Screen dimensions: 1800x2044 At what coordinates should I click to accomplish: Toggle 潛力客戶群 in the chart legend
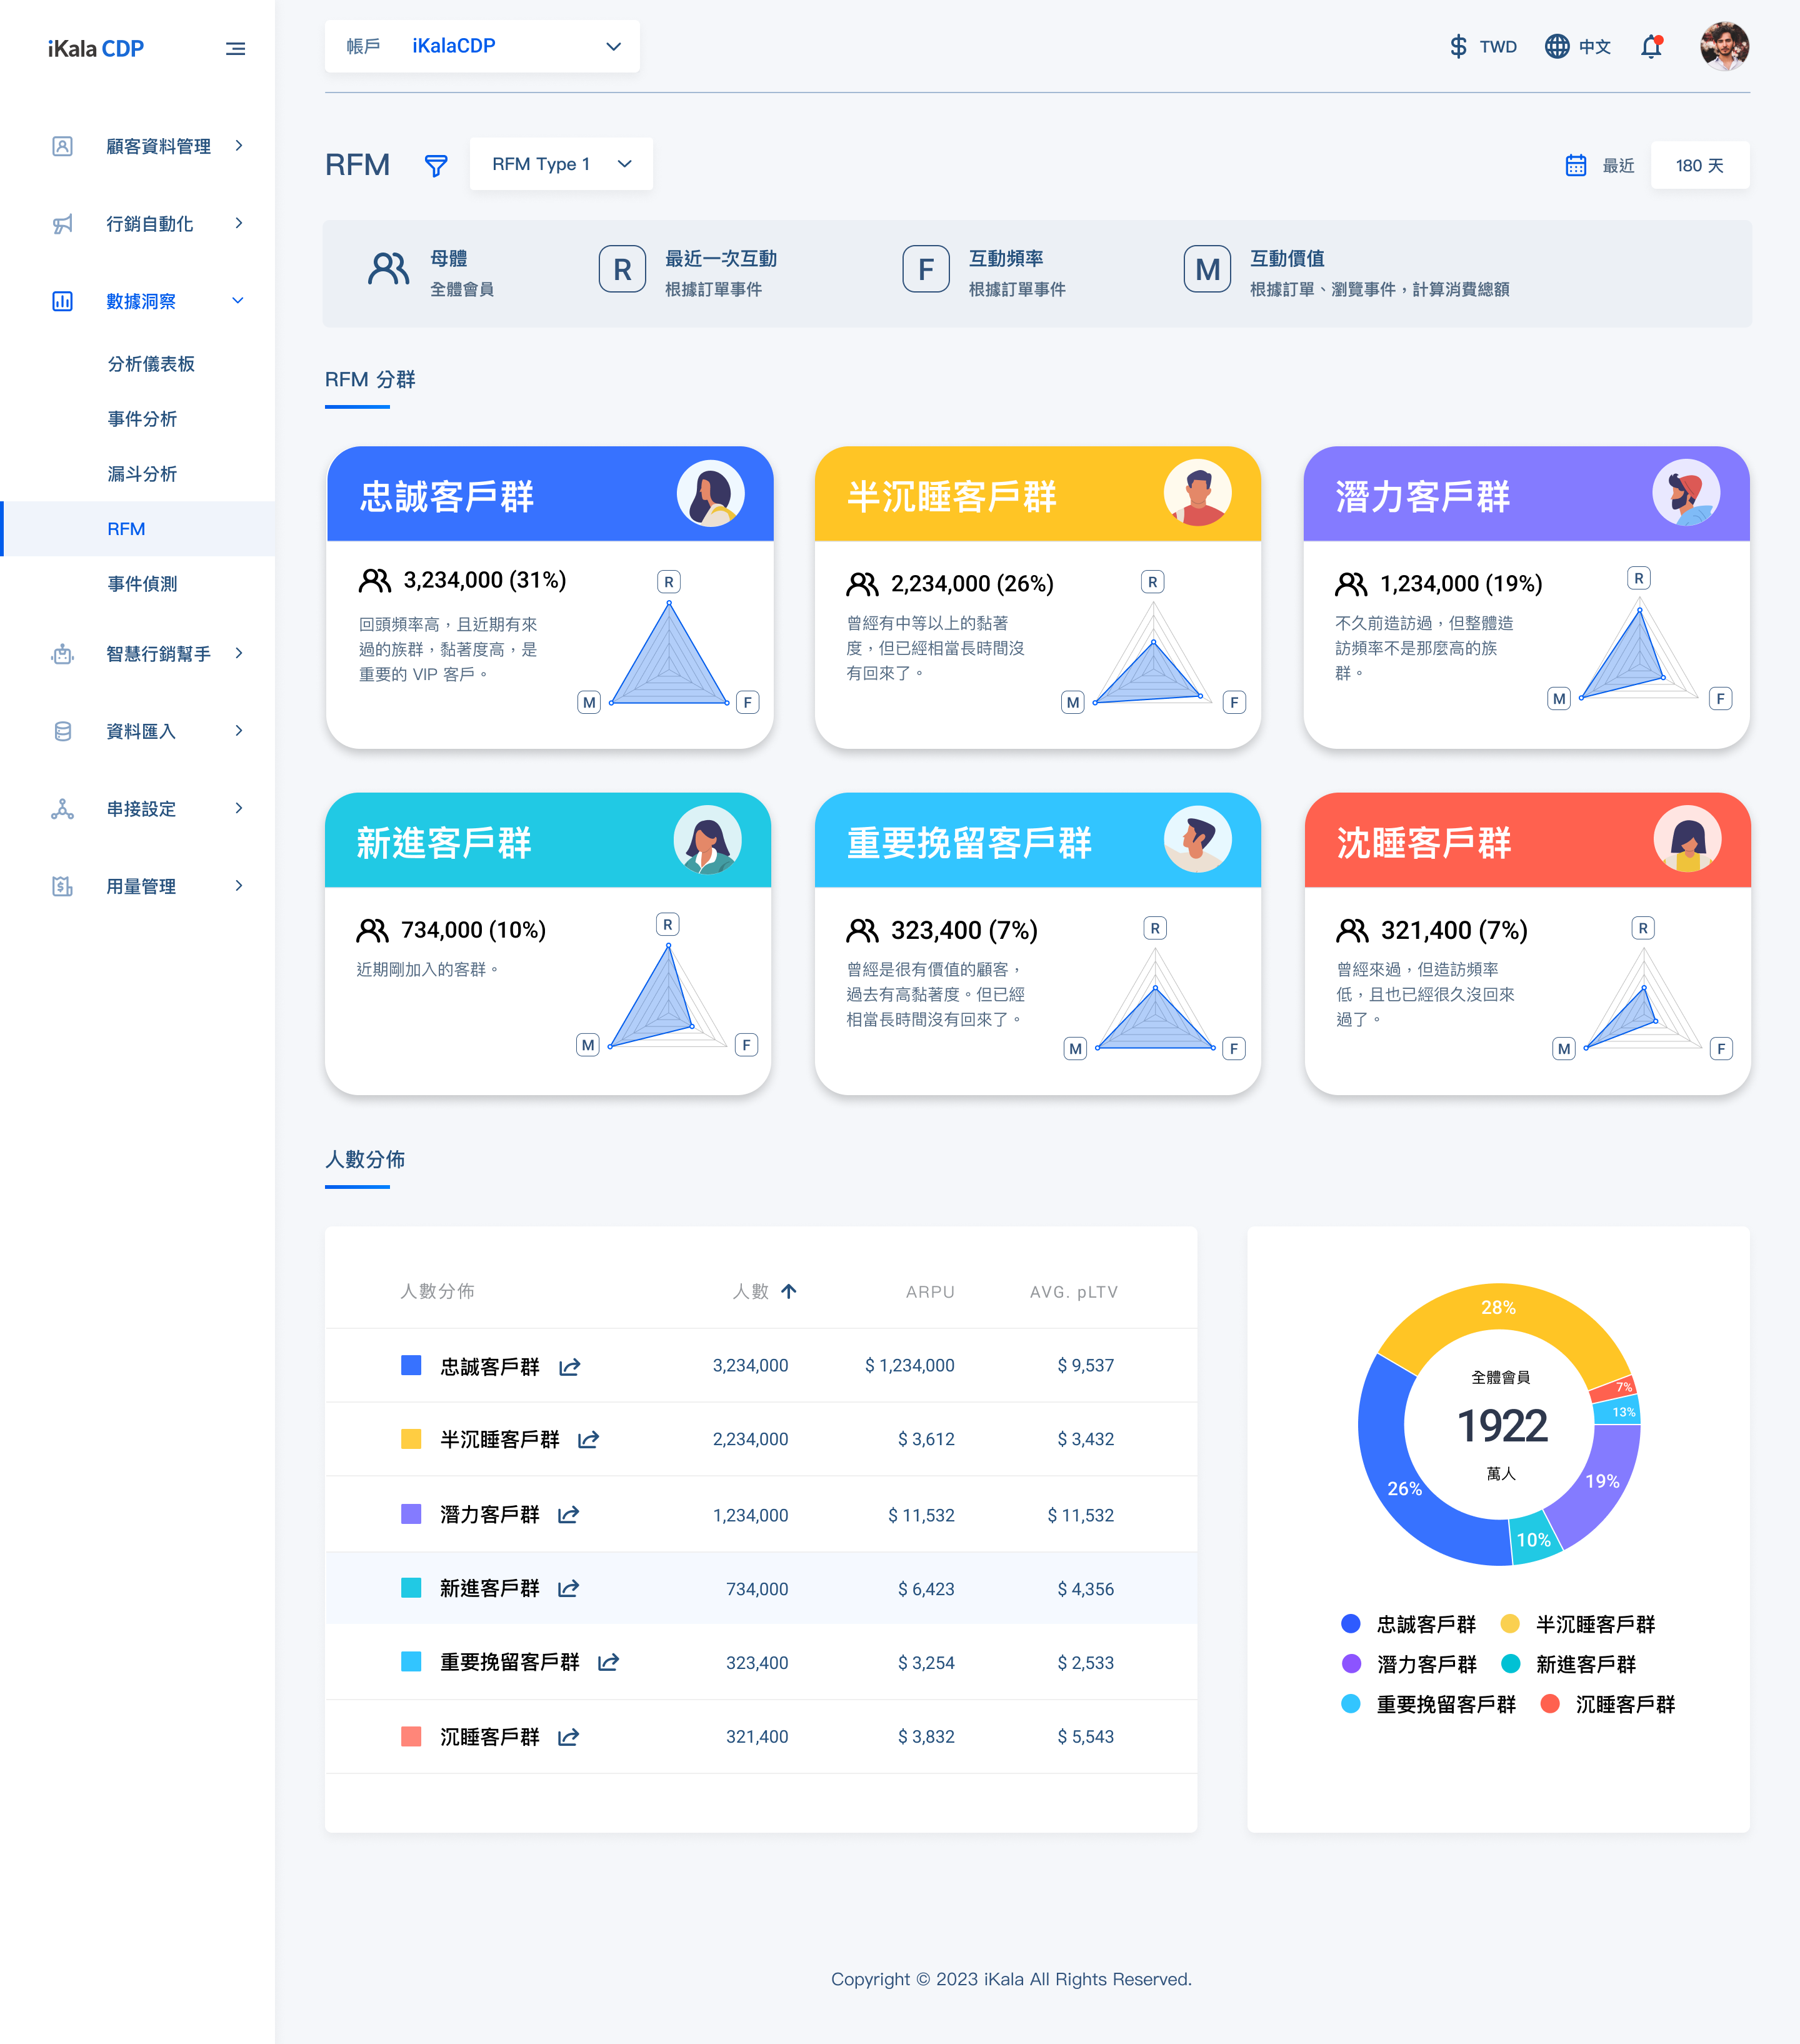tap(1409, 1665)
